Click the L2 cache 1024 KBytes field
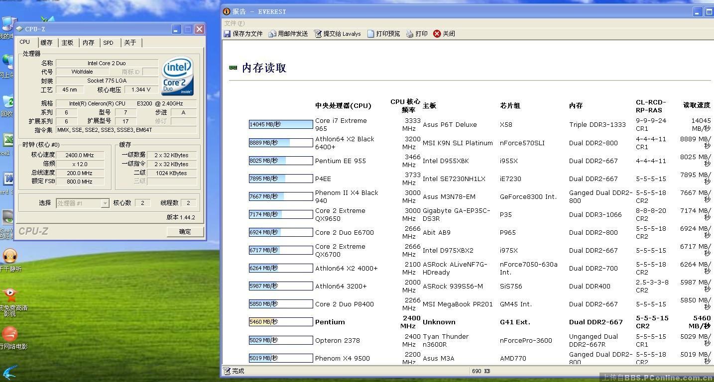This screenshot has width=714, height=382. 171,173
